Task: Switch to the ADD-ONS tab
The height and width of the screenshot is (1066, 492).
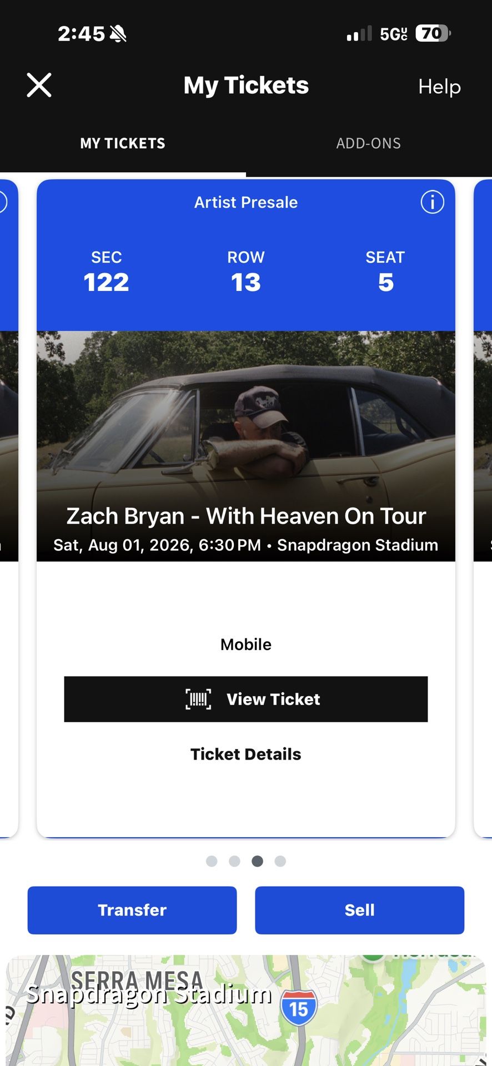Action: (369, 143)
